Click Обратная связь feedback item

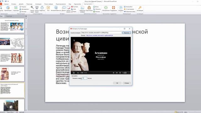(129, 12)
